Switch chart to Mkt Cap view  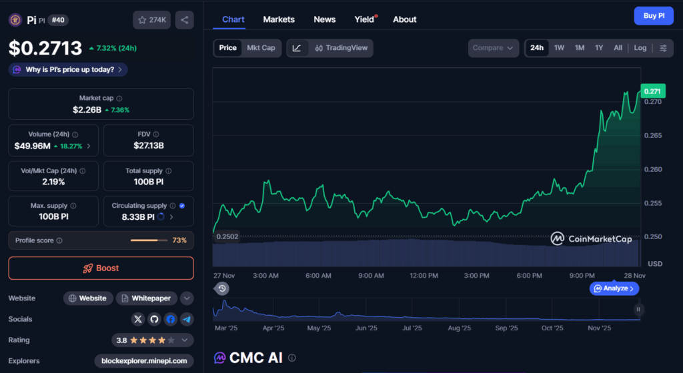(x=261, y=48)
